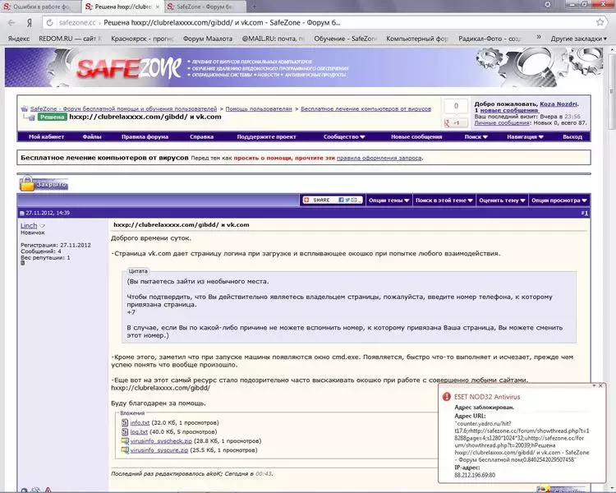The width and height of the screenshot is (616, 493).
Task: Click the browser back arrow
Action: (x=11, y=23)
